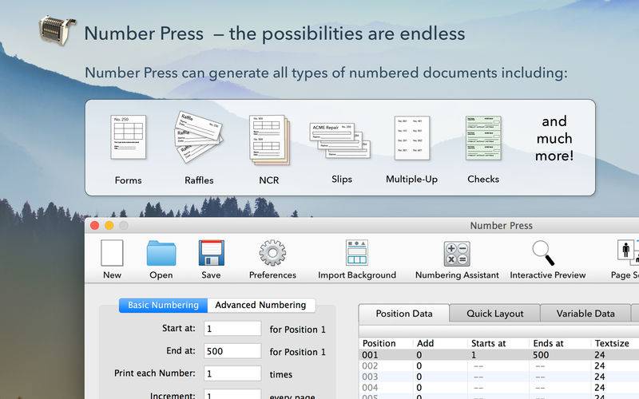
Task: Open the Variable Data tab
Action: (585, 314)
